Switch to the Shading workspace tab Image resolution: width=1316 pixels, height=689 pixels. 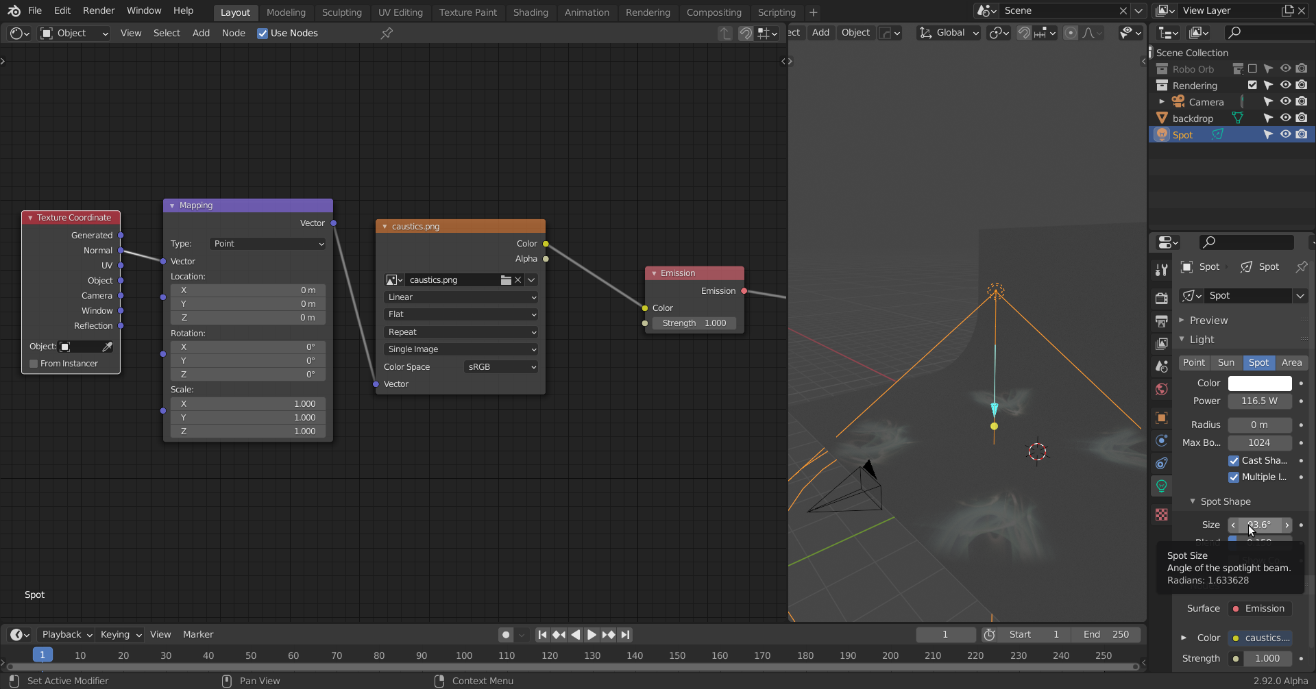[x=531, y=12]
